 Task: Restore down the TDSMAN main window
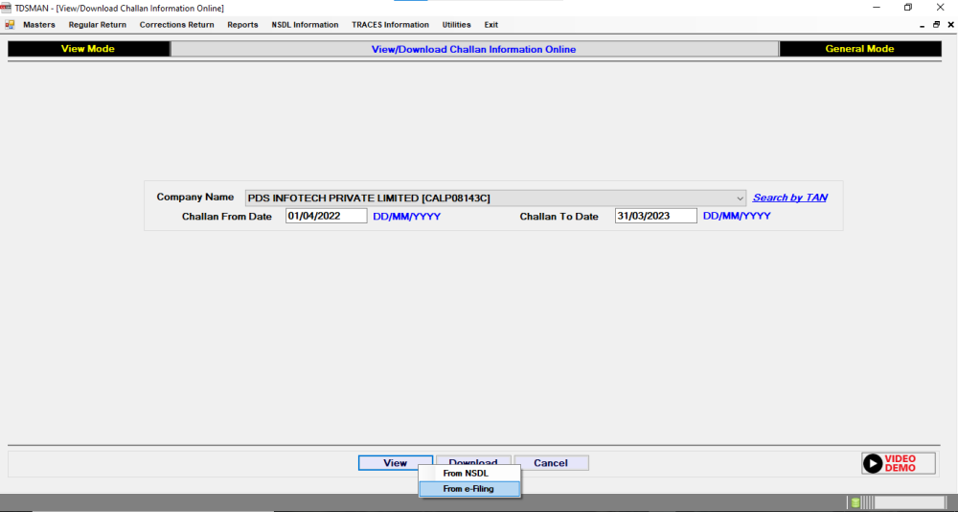pyautogui.click(x=908, y=8)
